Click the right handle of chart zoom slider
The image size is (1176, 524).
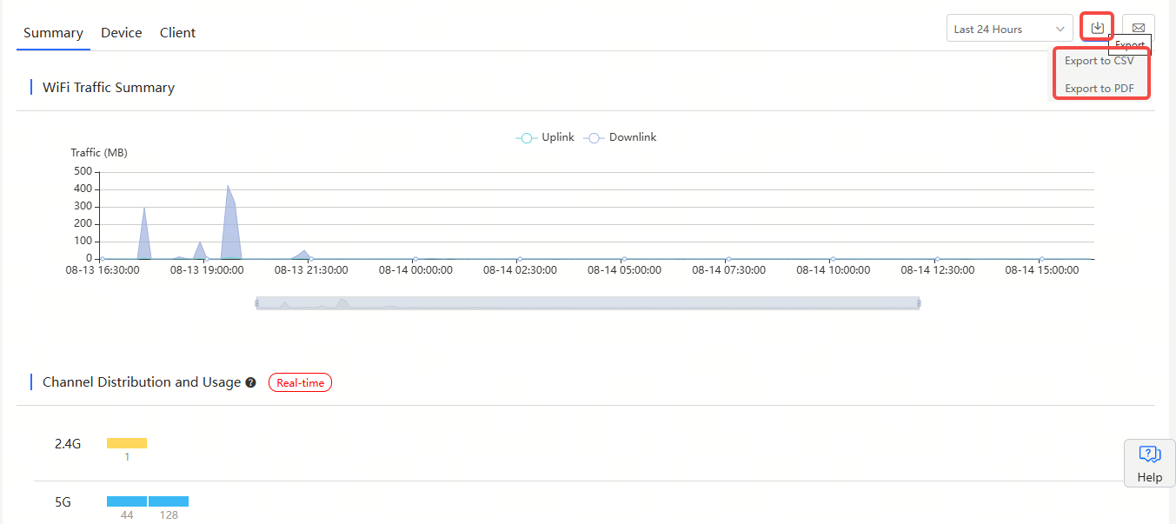point(919,302)
